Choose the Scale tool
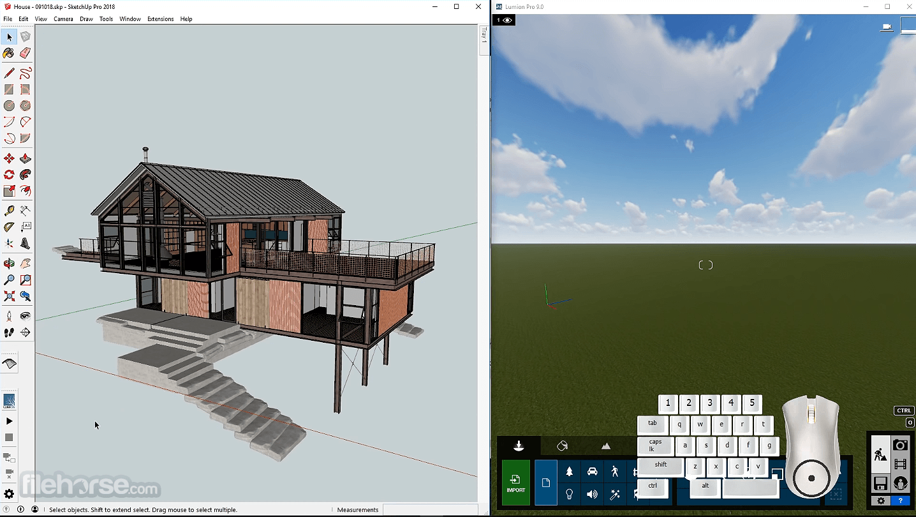Viewport: 916px width, 517px height. click(x=9, y=190)
